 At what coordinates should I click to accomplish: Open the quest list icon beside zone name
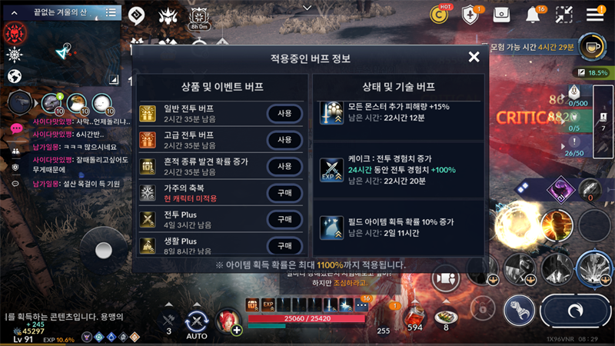pyautogui.click(x=111, y=12)
